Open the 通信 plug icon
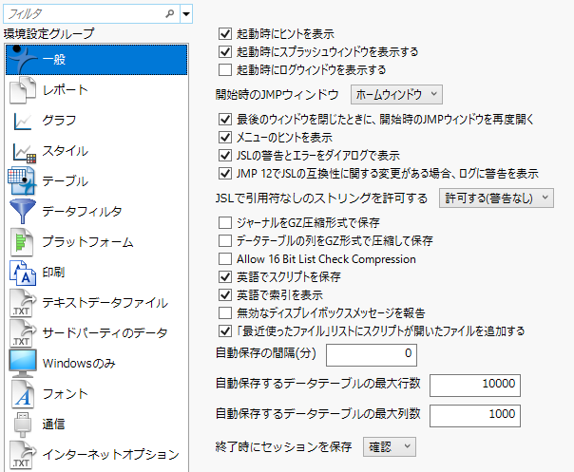574x472 pixels. coord(23,425)
